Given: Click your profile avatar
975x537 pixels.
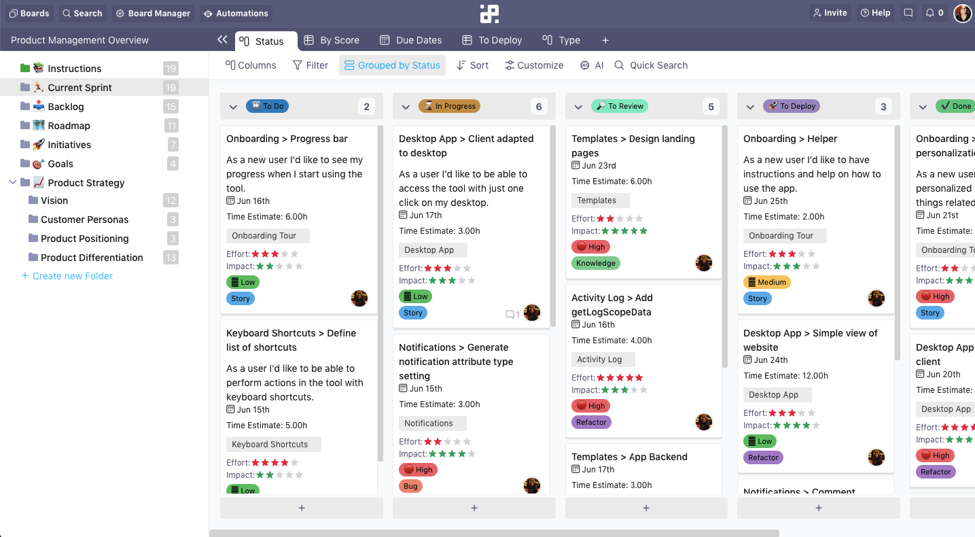Looking at the screenshot, I should click(962, 12).
